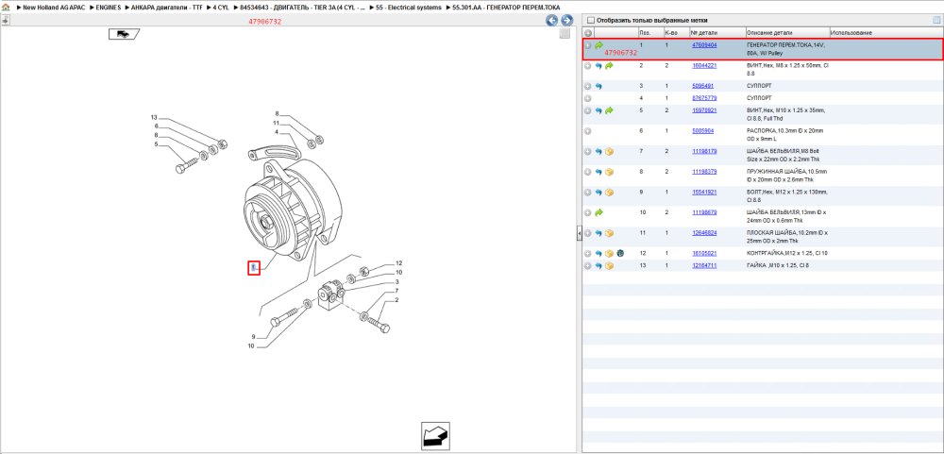
Task: Go to the home page icon
Action: coord(6,8)
